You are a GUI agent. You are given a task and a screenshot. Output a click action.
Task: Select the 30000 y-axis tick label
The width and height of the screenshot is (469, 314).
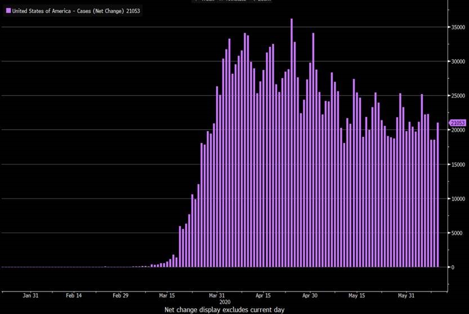(458, 62)
